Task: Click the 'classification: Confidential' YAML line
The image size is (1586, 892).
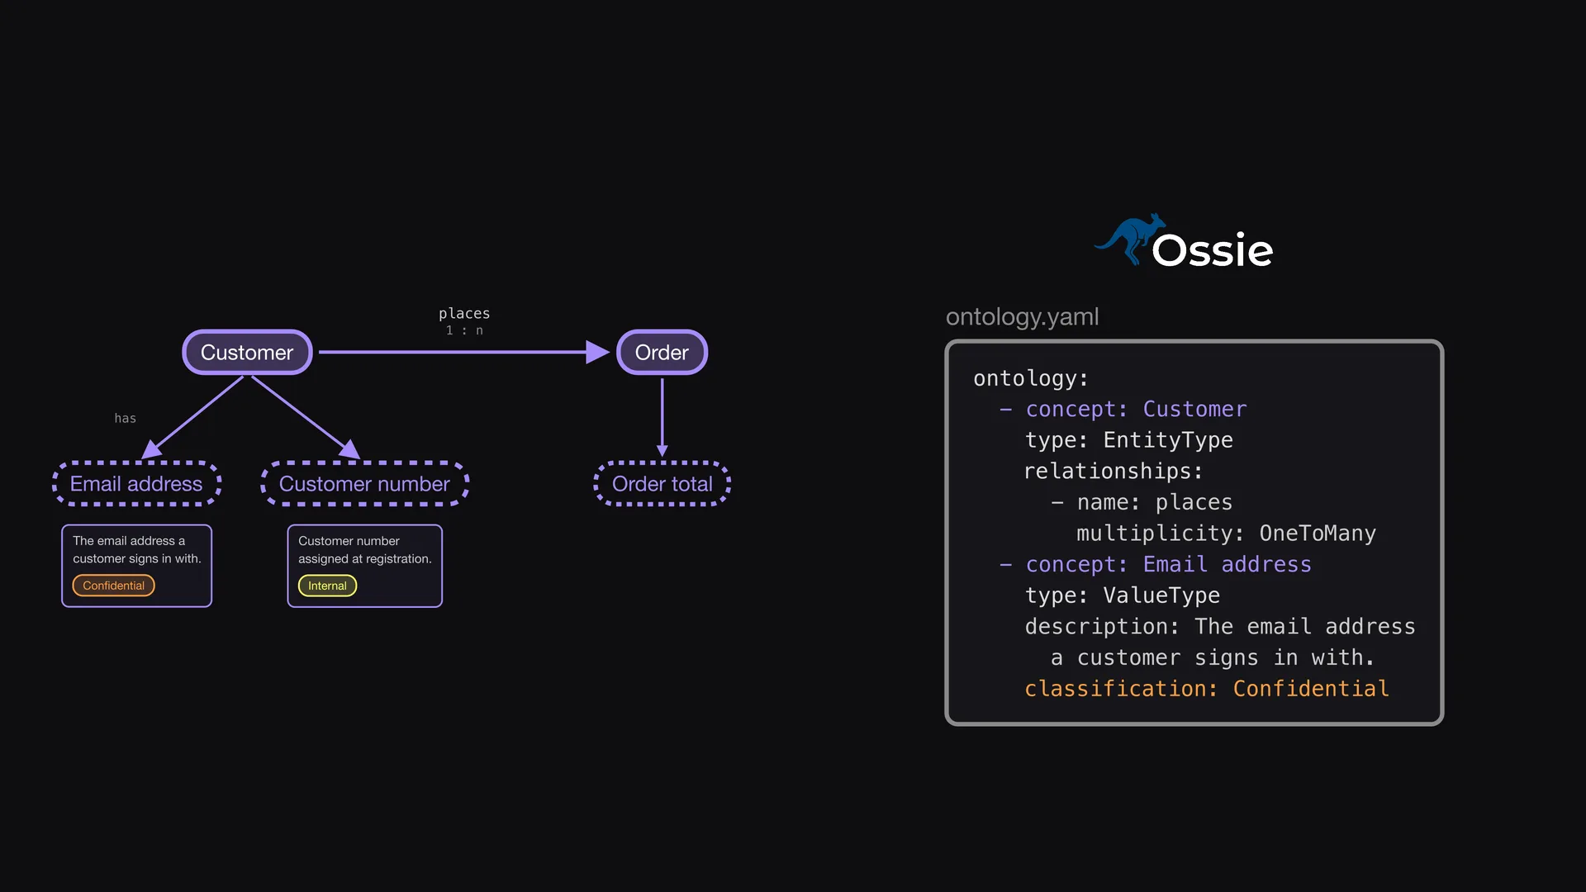Action: tap(1207, 689)
